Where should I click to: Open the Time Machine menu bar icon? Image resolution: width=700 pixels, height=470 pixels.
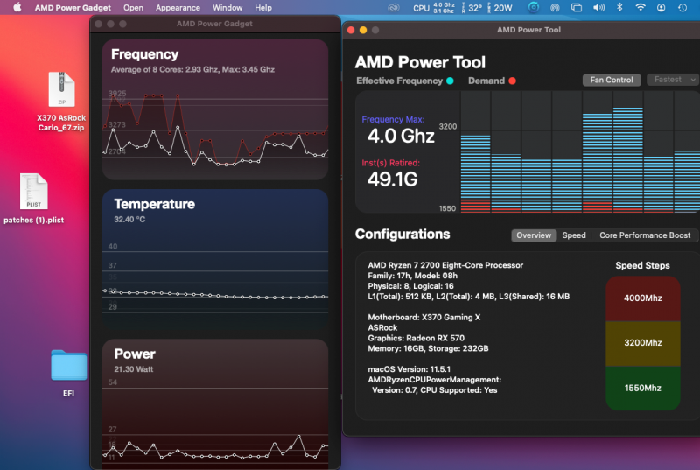(682, 8)
